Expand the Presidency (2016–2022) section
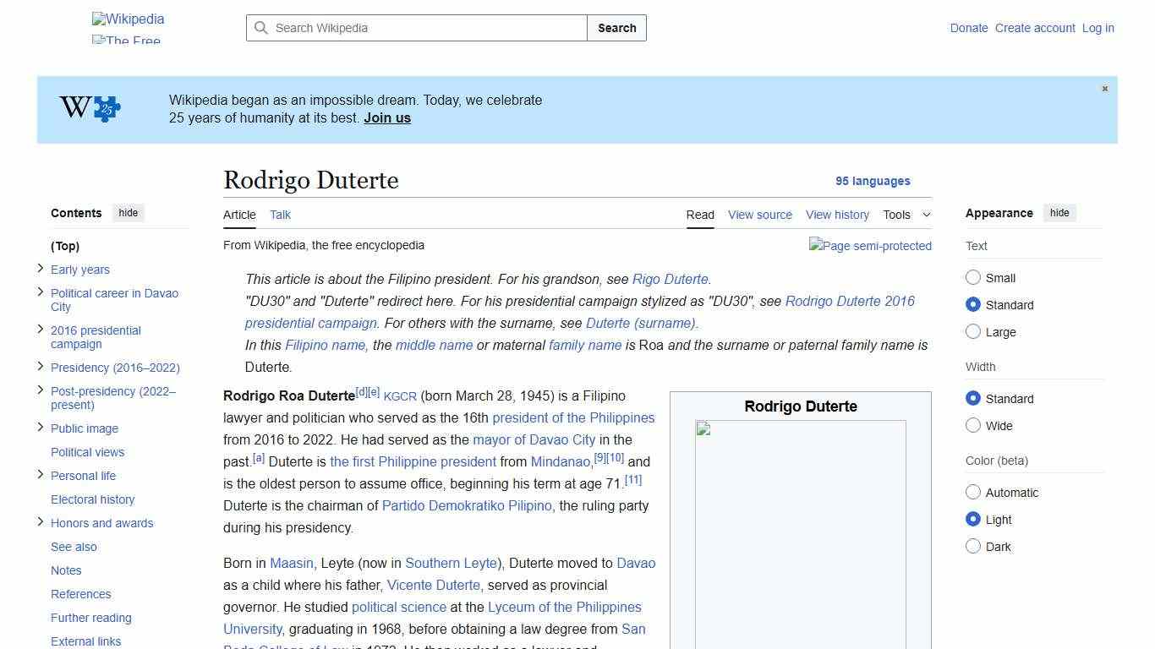The width and height of the screenshot is (1155, 649). pos(41,367)
